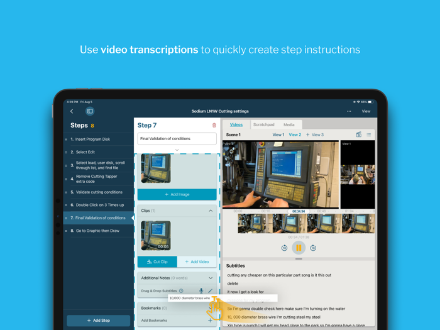Screen dimensions: 440x330
Task: Click the Add Video button
Action: tap(197, 261)
